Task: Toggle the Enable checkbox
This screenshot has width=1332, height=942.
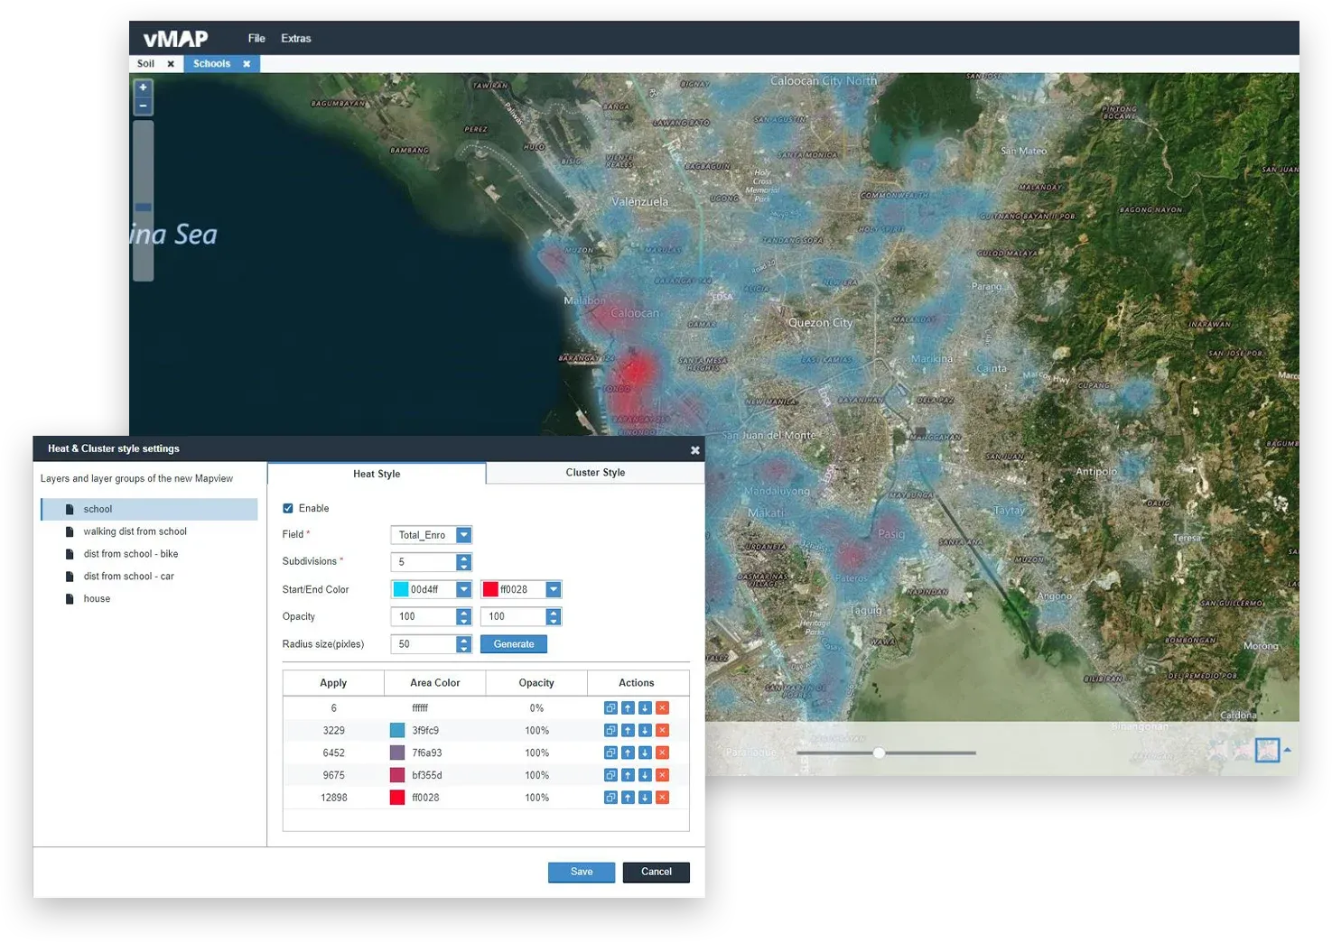Action: (288, 508)
